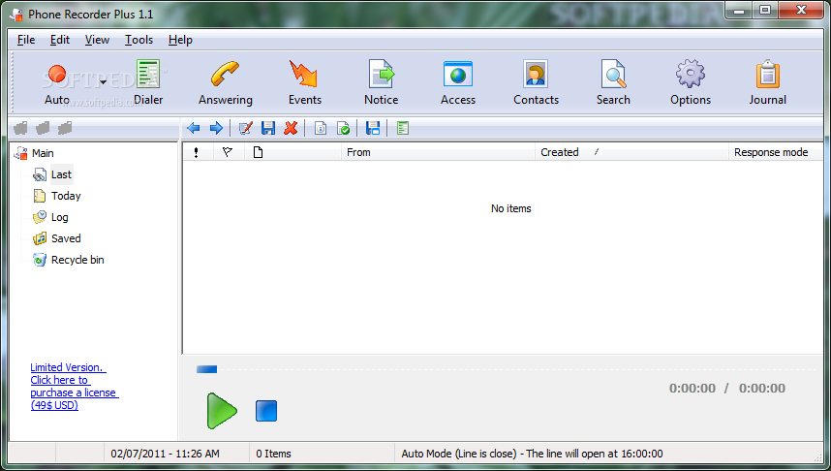831x471 pixels.
Task: Click the blue forward arrow
Action: click(216, 128)
